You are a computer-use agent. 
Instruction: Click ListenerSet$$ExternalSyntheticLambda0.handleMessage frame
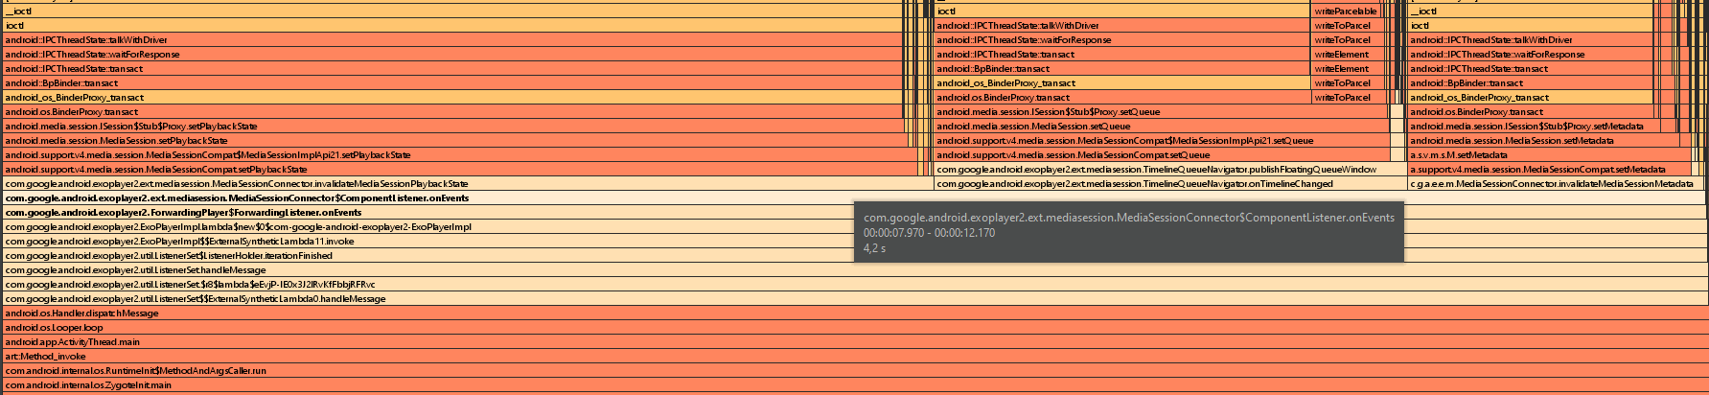pos(854,299)
